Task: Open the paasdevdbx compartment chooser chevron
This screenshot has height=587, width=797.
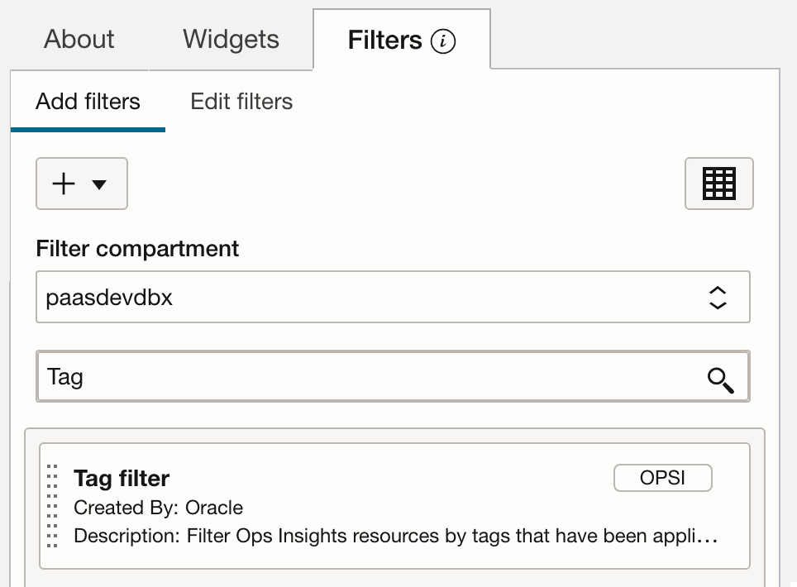Action: [x=718, y=297]
